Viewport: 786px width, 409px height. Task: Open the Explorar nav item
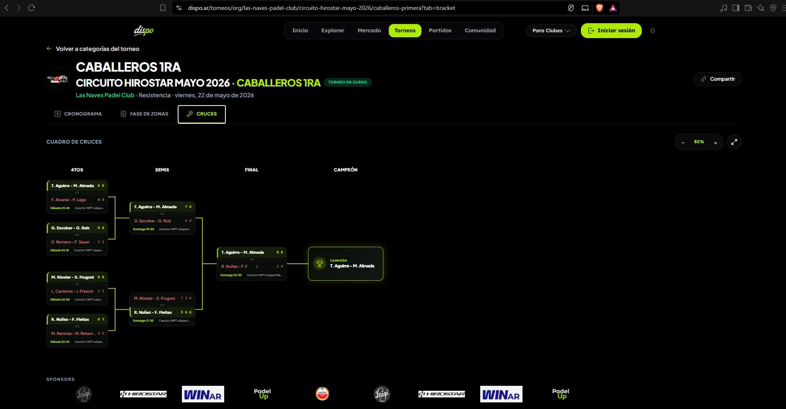pos(333,31)
